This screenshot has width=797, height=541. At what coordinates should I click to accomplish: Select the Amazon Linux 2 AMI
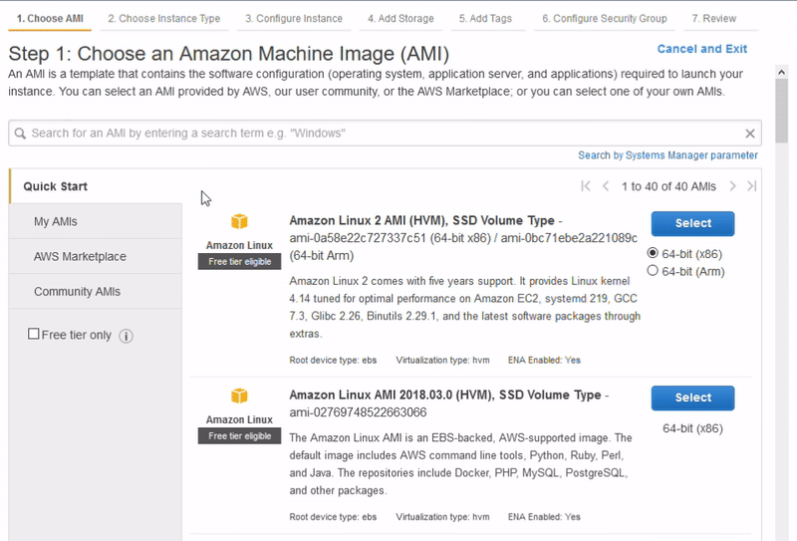tap(692, 223)
